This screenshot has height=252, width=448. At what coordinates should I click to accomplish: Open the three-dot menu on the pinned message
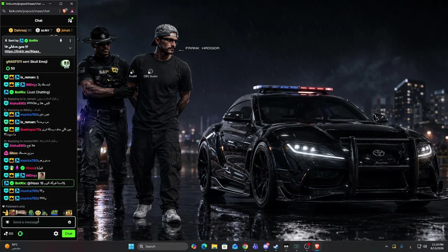pos(70,41)
